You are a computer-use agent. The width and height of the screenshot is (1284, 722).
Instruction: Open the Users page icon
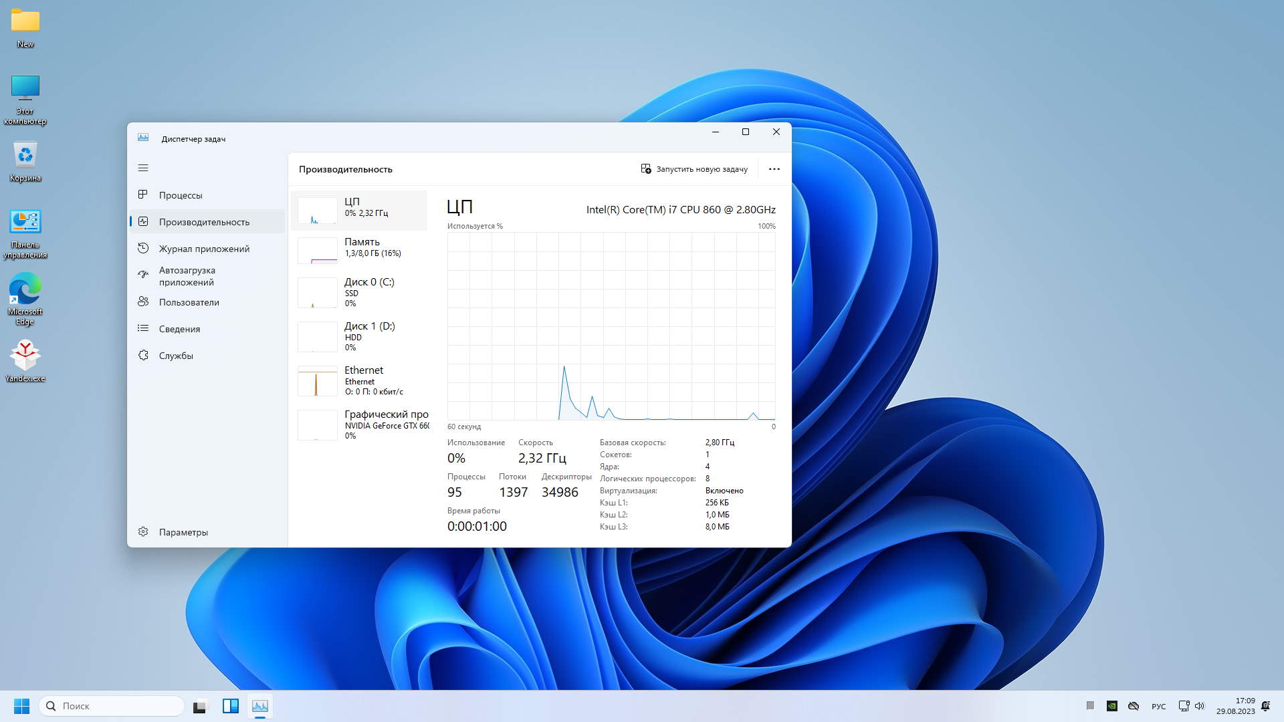click(143, 302)
